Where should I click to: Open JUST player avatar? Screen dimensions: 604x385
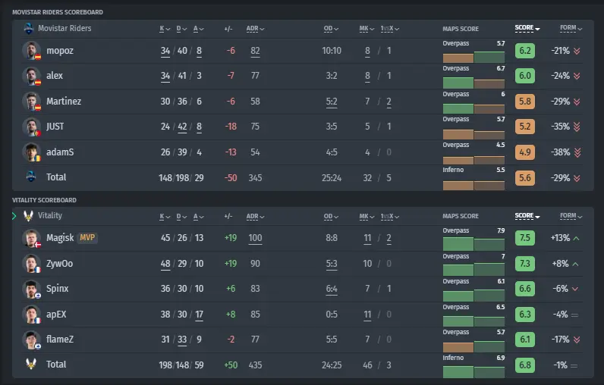pos(31,127)
